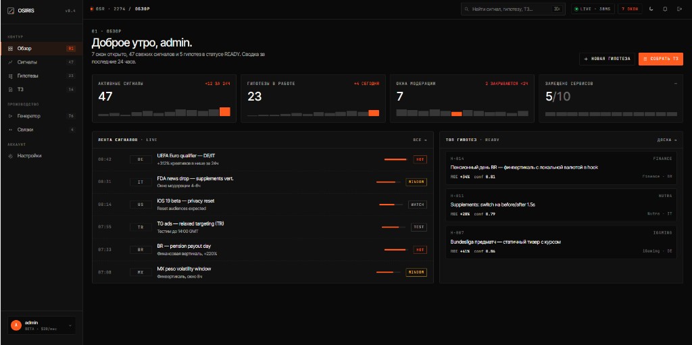Open notifications via bell icon

pos(665,9)
